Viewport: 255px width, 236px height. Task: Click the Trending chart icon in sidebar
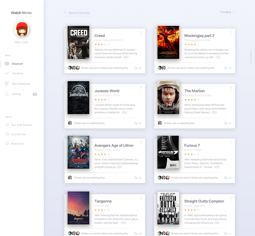[7, 74]
